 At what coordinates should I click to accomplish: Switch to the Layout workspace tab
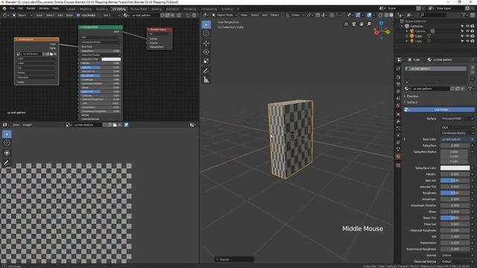(71, 9)
